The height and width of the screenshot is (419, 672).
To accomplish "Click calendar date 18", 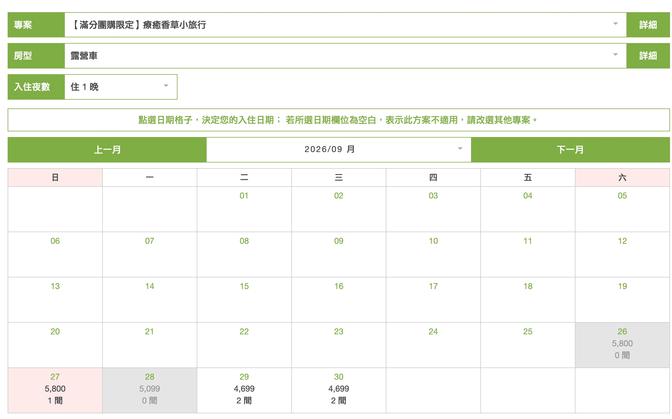I will [x=528, y=300].
